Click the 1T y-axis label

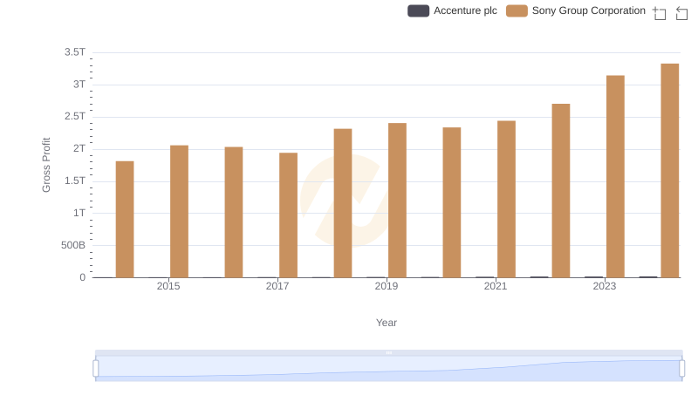pos(79,213)
